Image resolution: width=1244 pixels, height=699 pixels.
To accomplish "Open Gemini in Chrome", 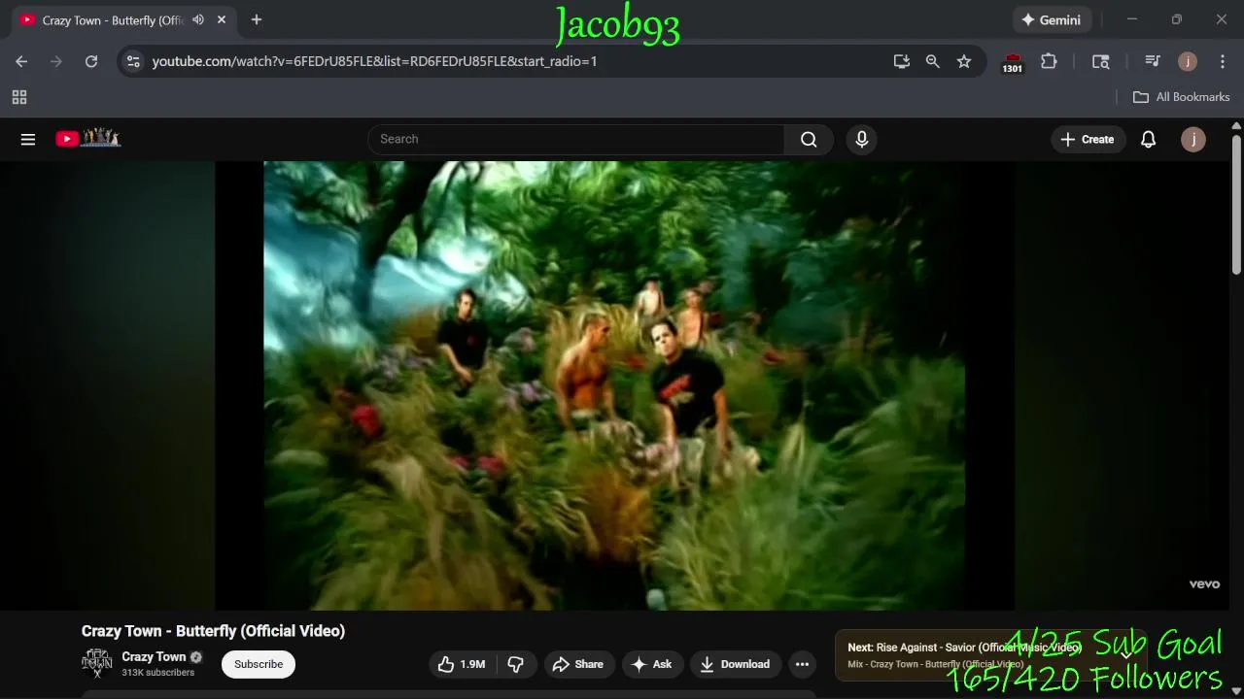I will (1053, 19).
